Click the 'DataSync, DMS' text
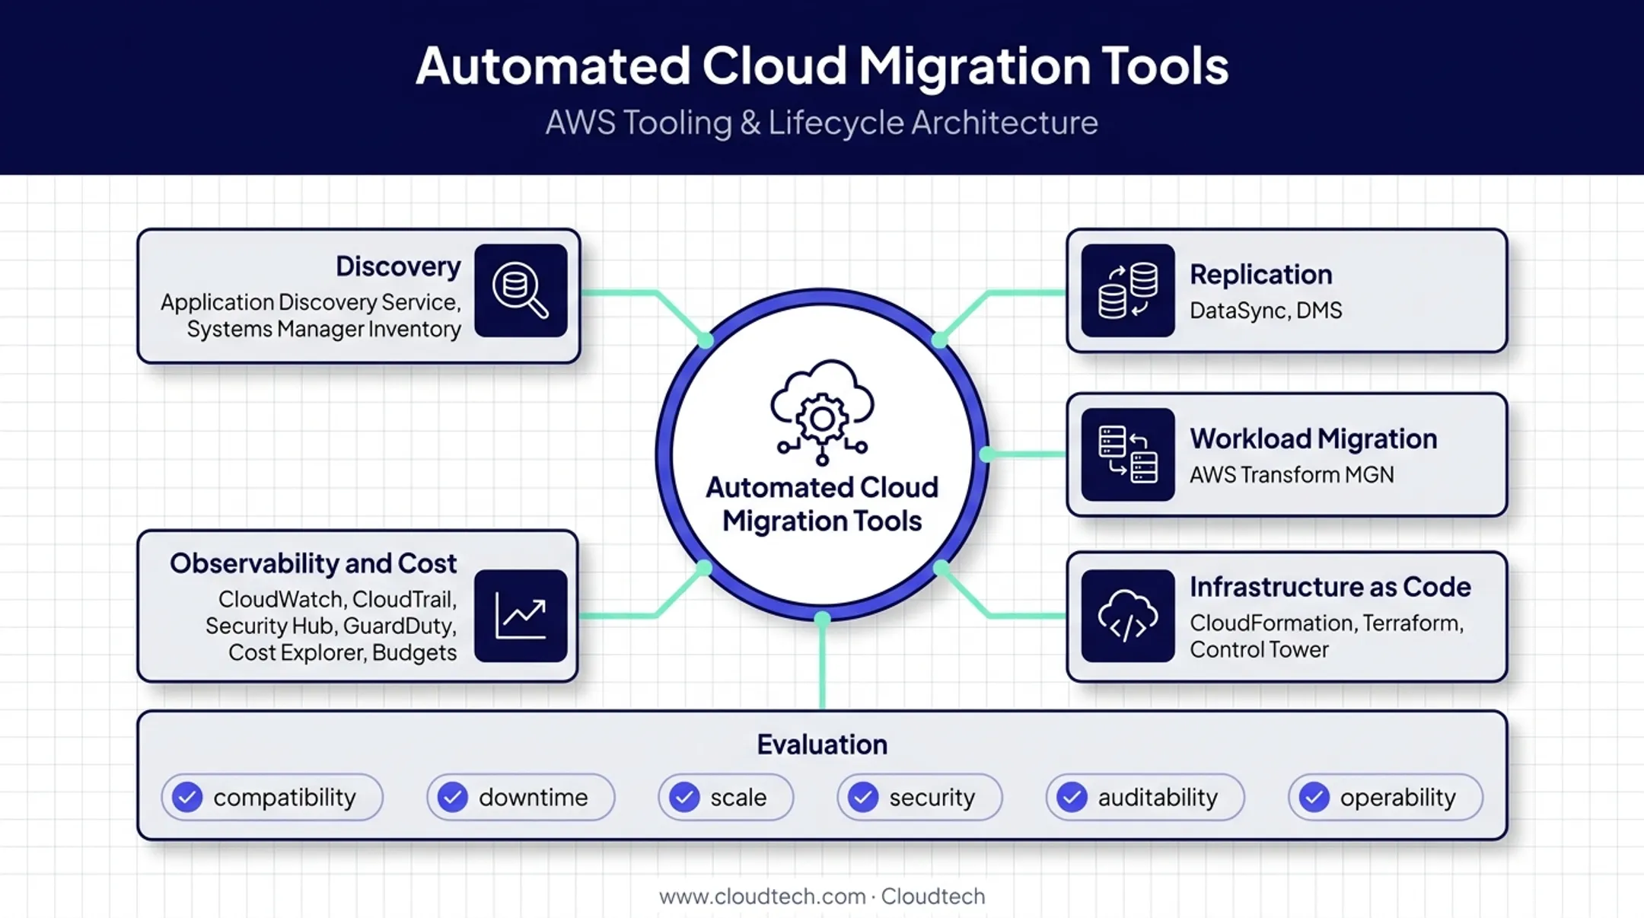This screenshot has width=1644, height=918. coord(1266,311)
